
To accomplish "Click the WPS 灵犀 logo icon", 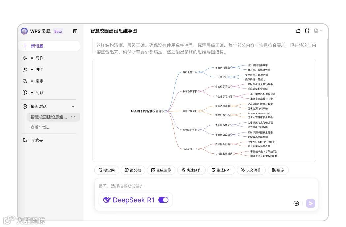I will 24,31.
